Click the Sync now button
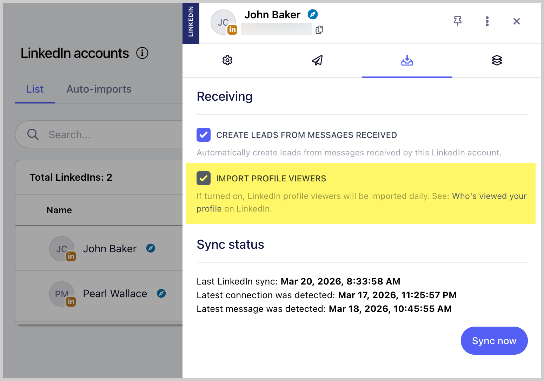 pos(494,341)
